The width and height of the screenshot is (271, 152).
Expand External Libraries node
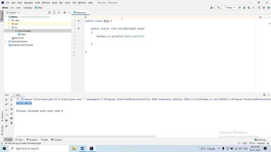point(6,41)
